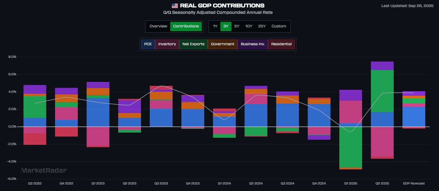Click the Q3 2023 peak on the GDP line

tap(161, 86)
